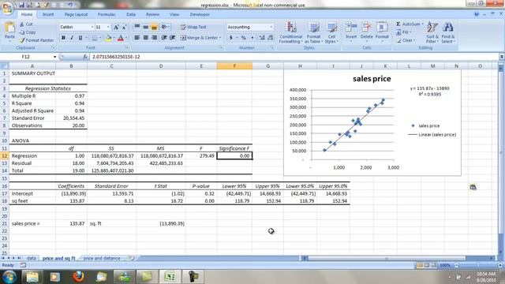This screenshot has height=284, width=505.
Task: Click Percent Style icon
Action: click(244, 38)
